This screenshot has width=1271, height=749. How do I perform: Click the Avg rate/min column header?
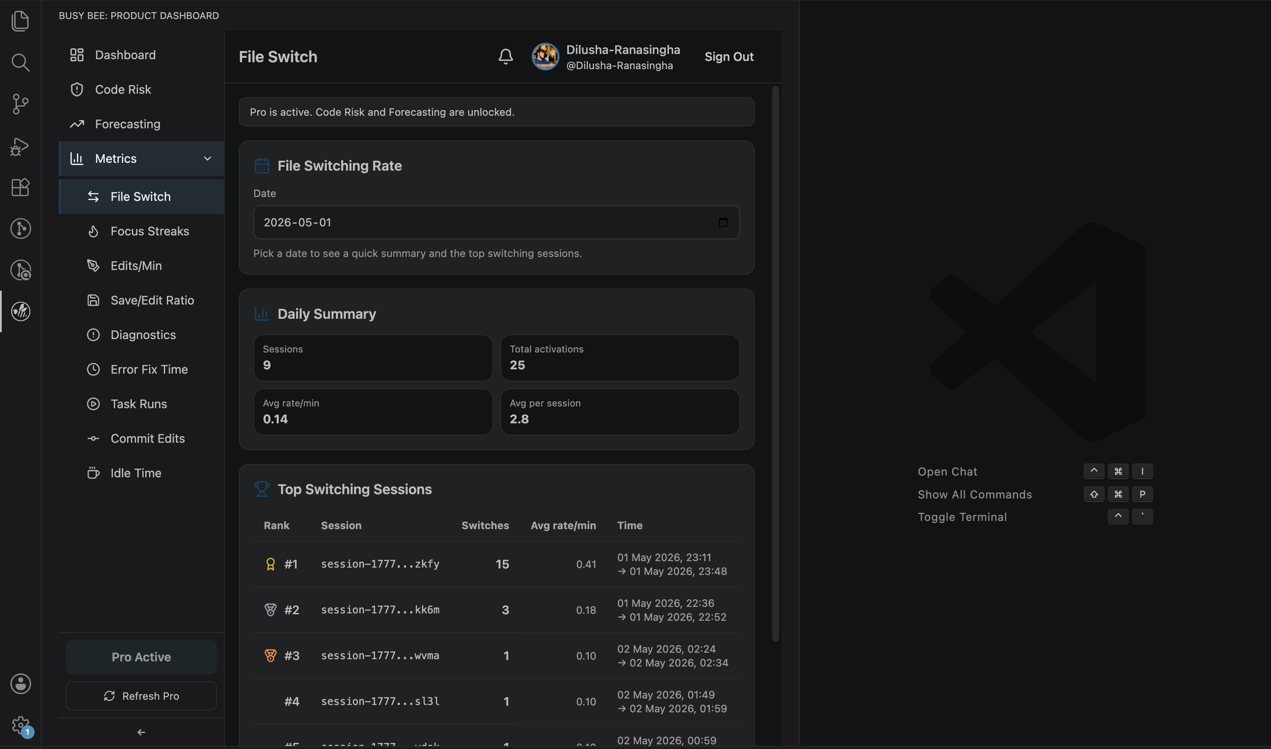tap(563, 525)
